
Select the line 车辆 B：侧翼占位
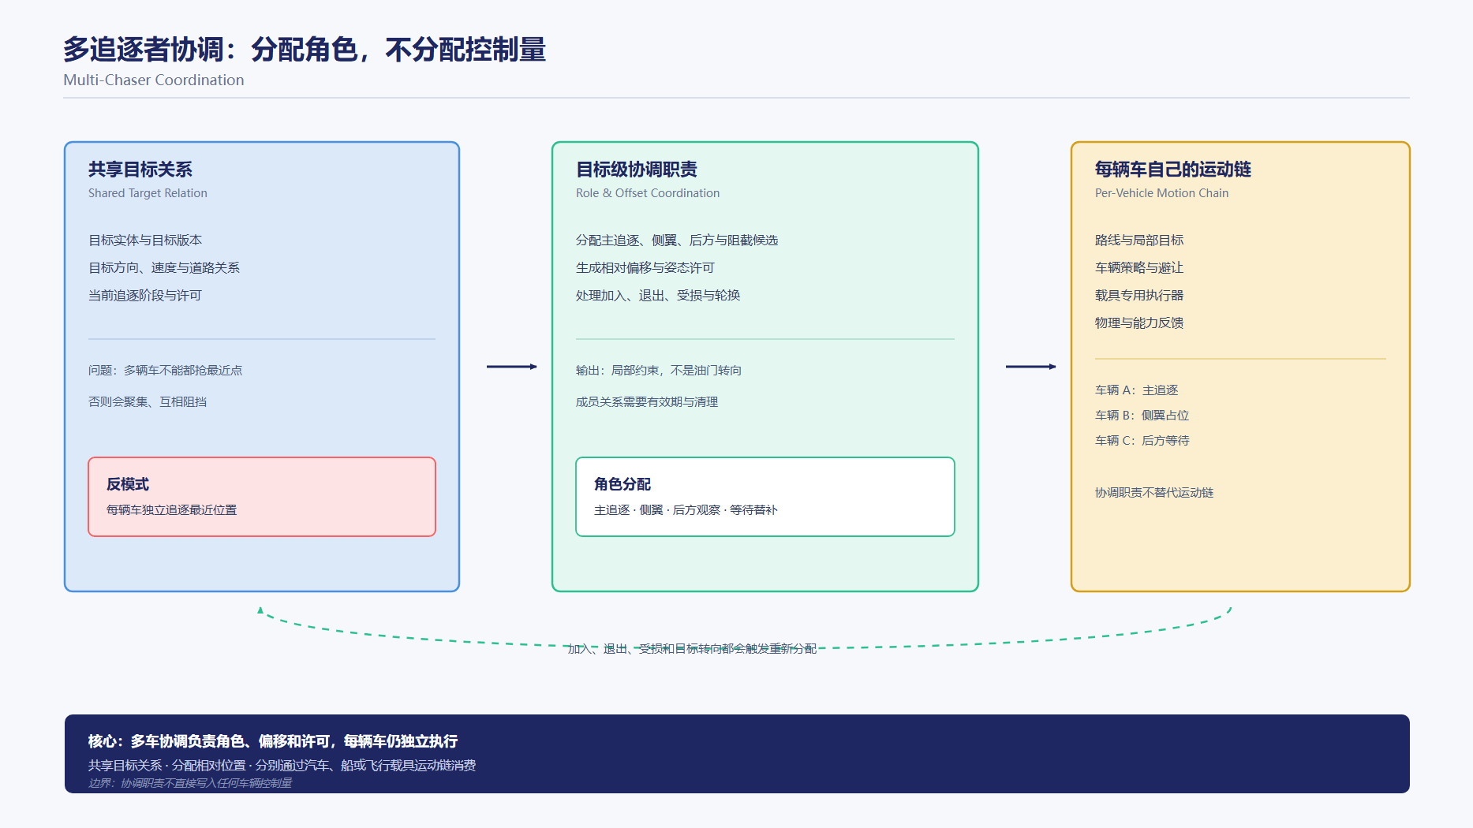pos(1142,416)
